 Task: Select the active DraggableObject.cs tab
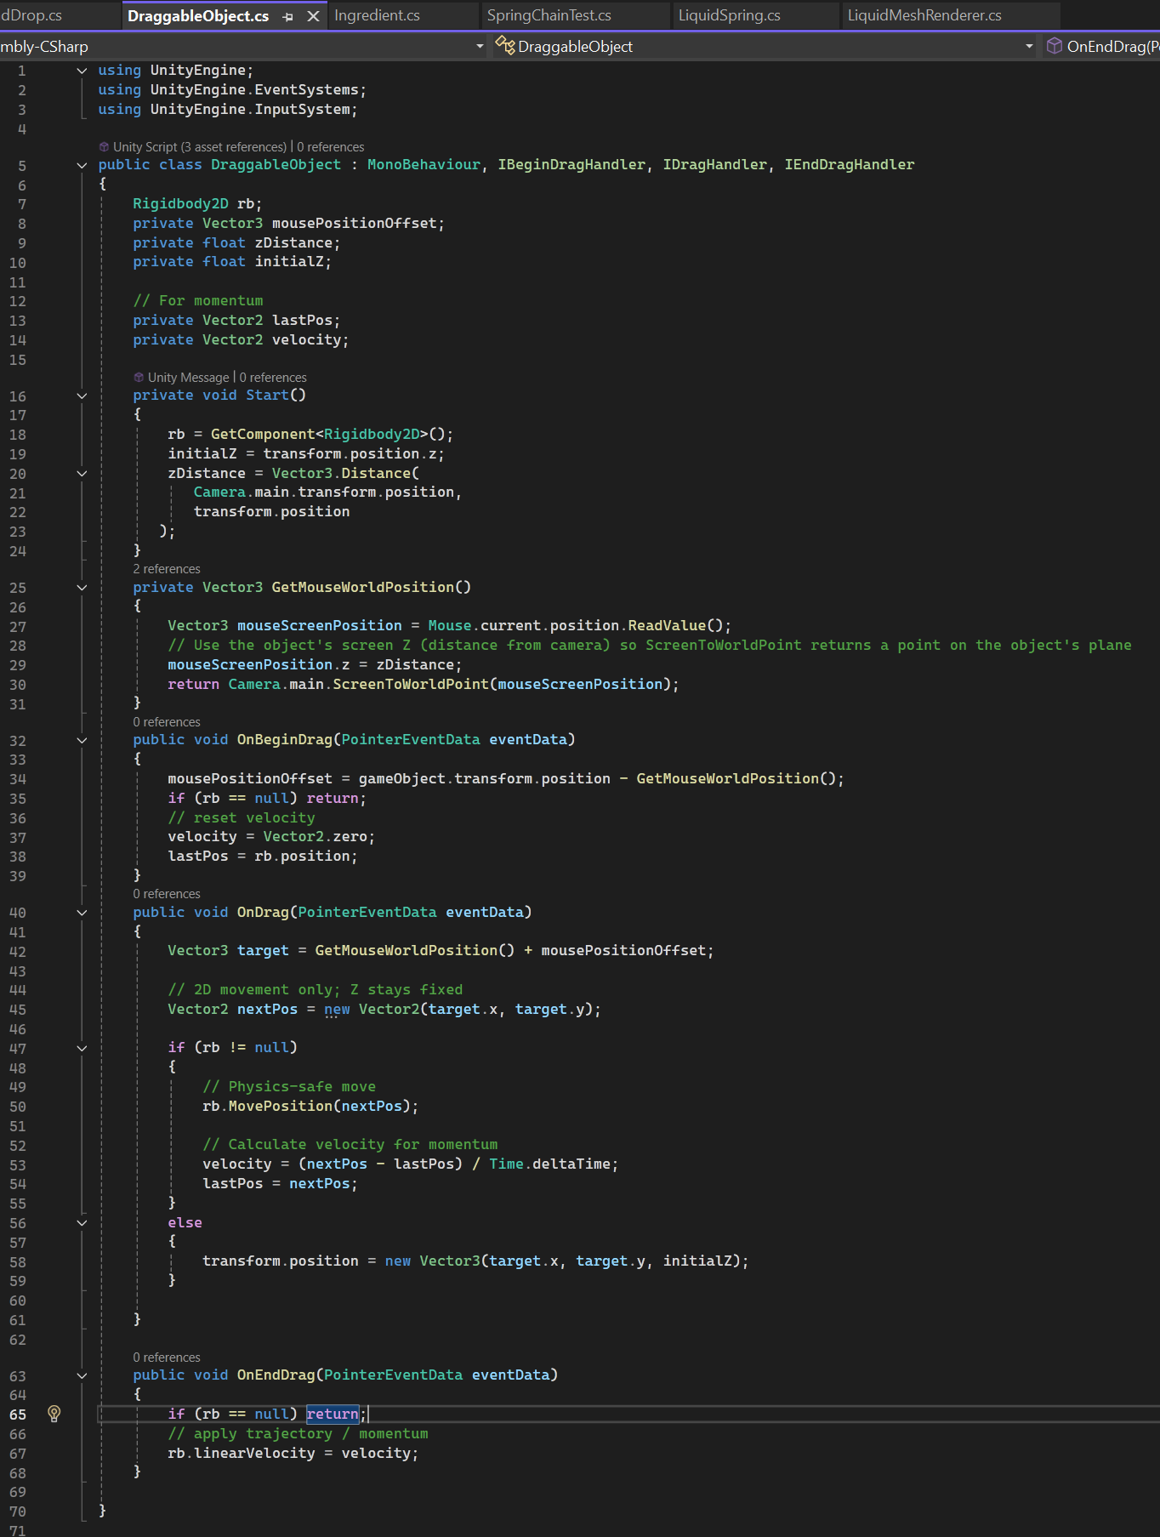click(198, 15)
